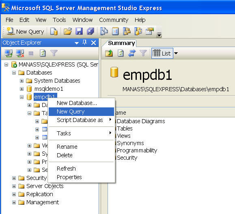Expand the msqldemo1 database node

pyautogui.click(x=22, y=89)
